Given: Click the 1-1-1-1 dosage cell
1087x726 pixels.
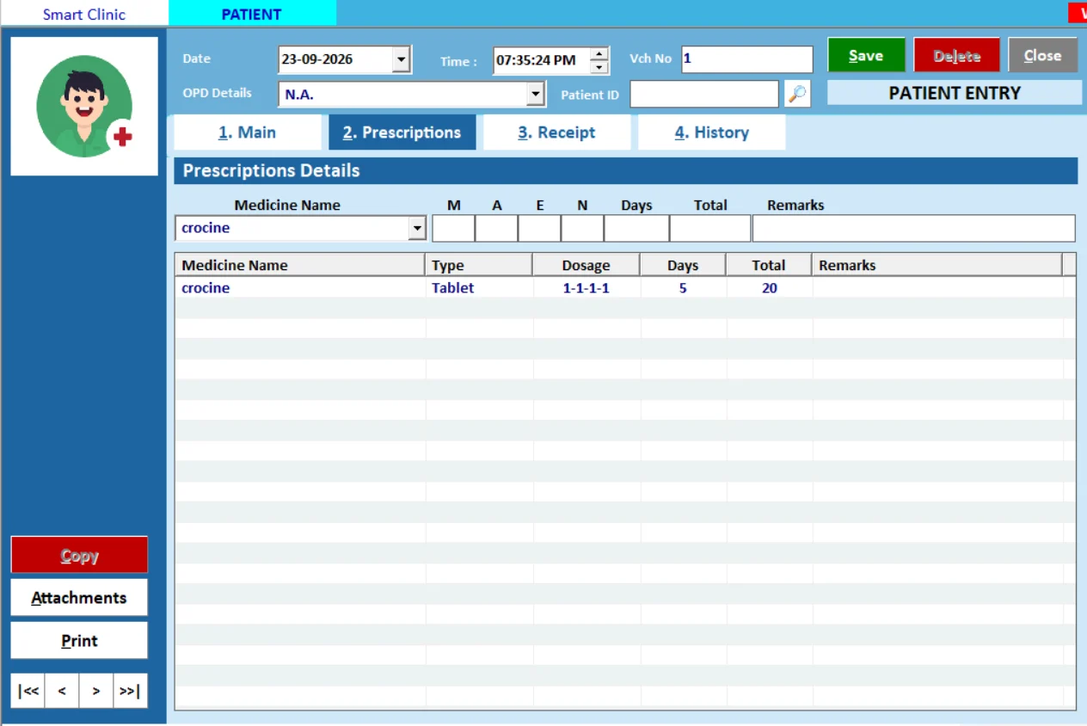Looking at the screenshot, I should click(586, 288).
